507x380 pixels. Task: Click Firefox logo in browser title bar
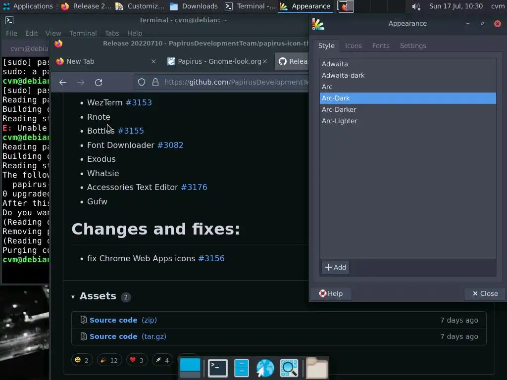click(58, 44)
